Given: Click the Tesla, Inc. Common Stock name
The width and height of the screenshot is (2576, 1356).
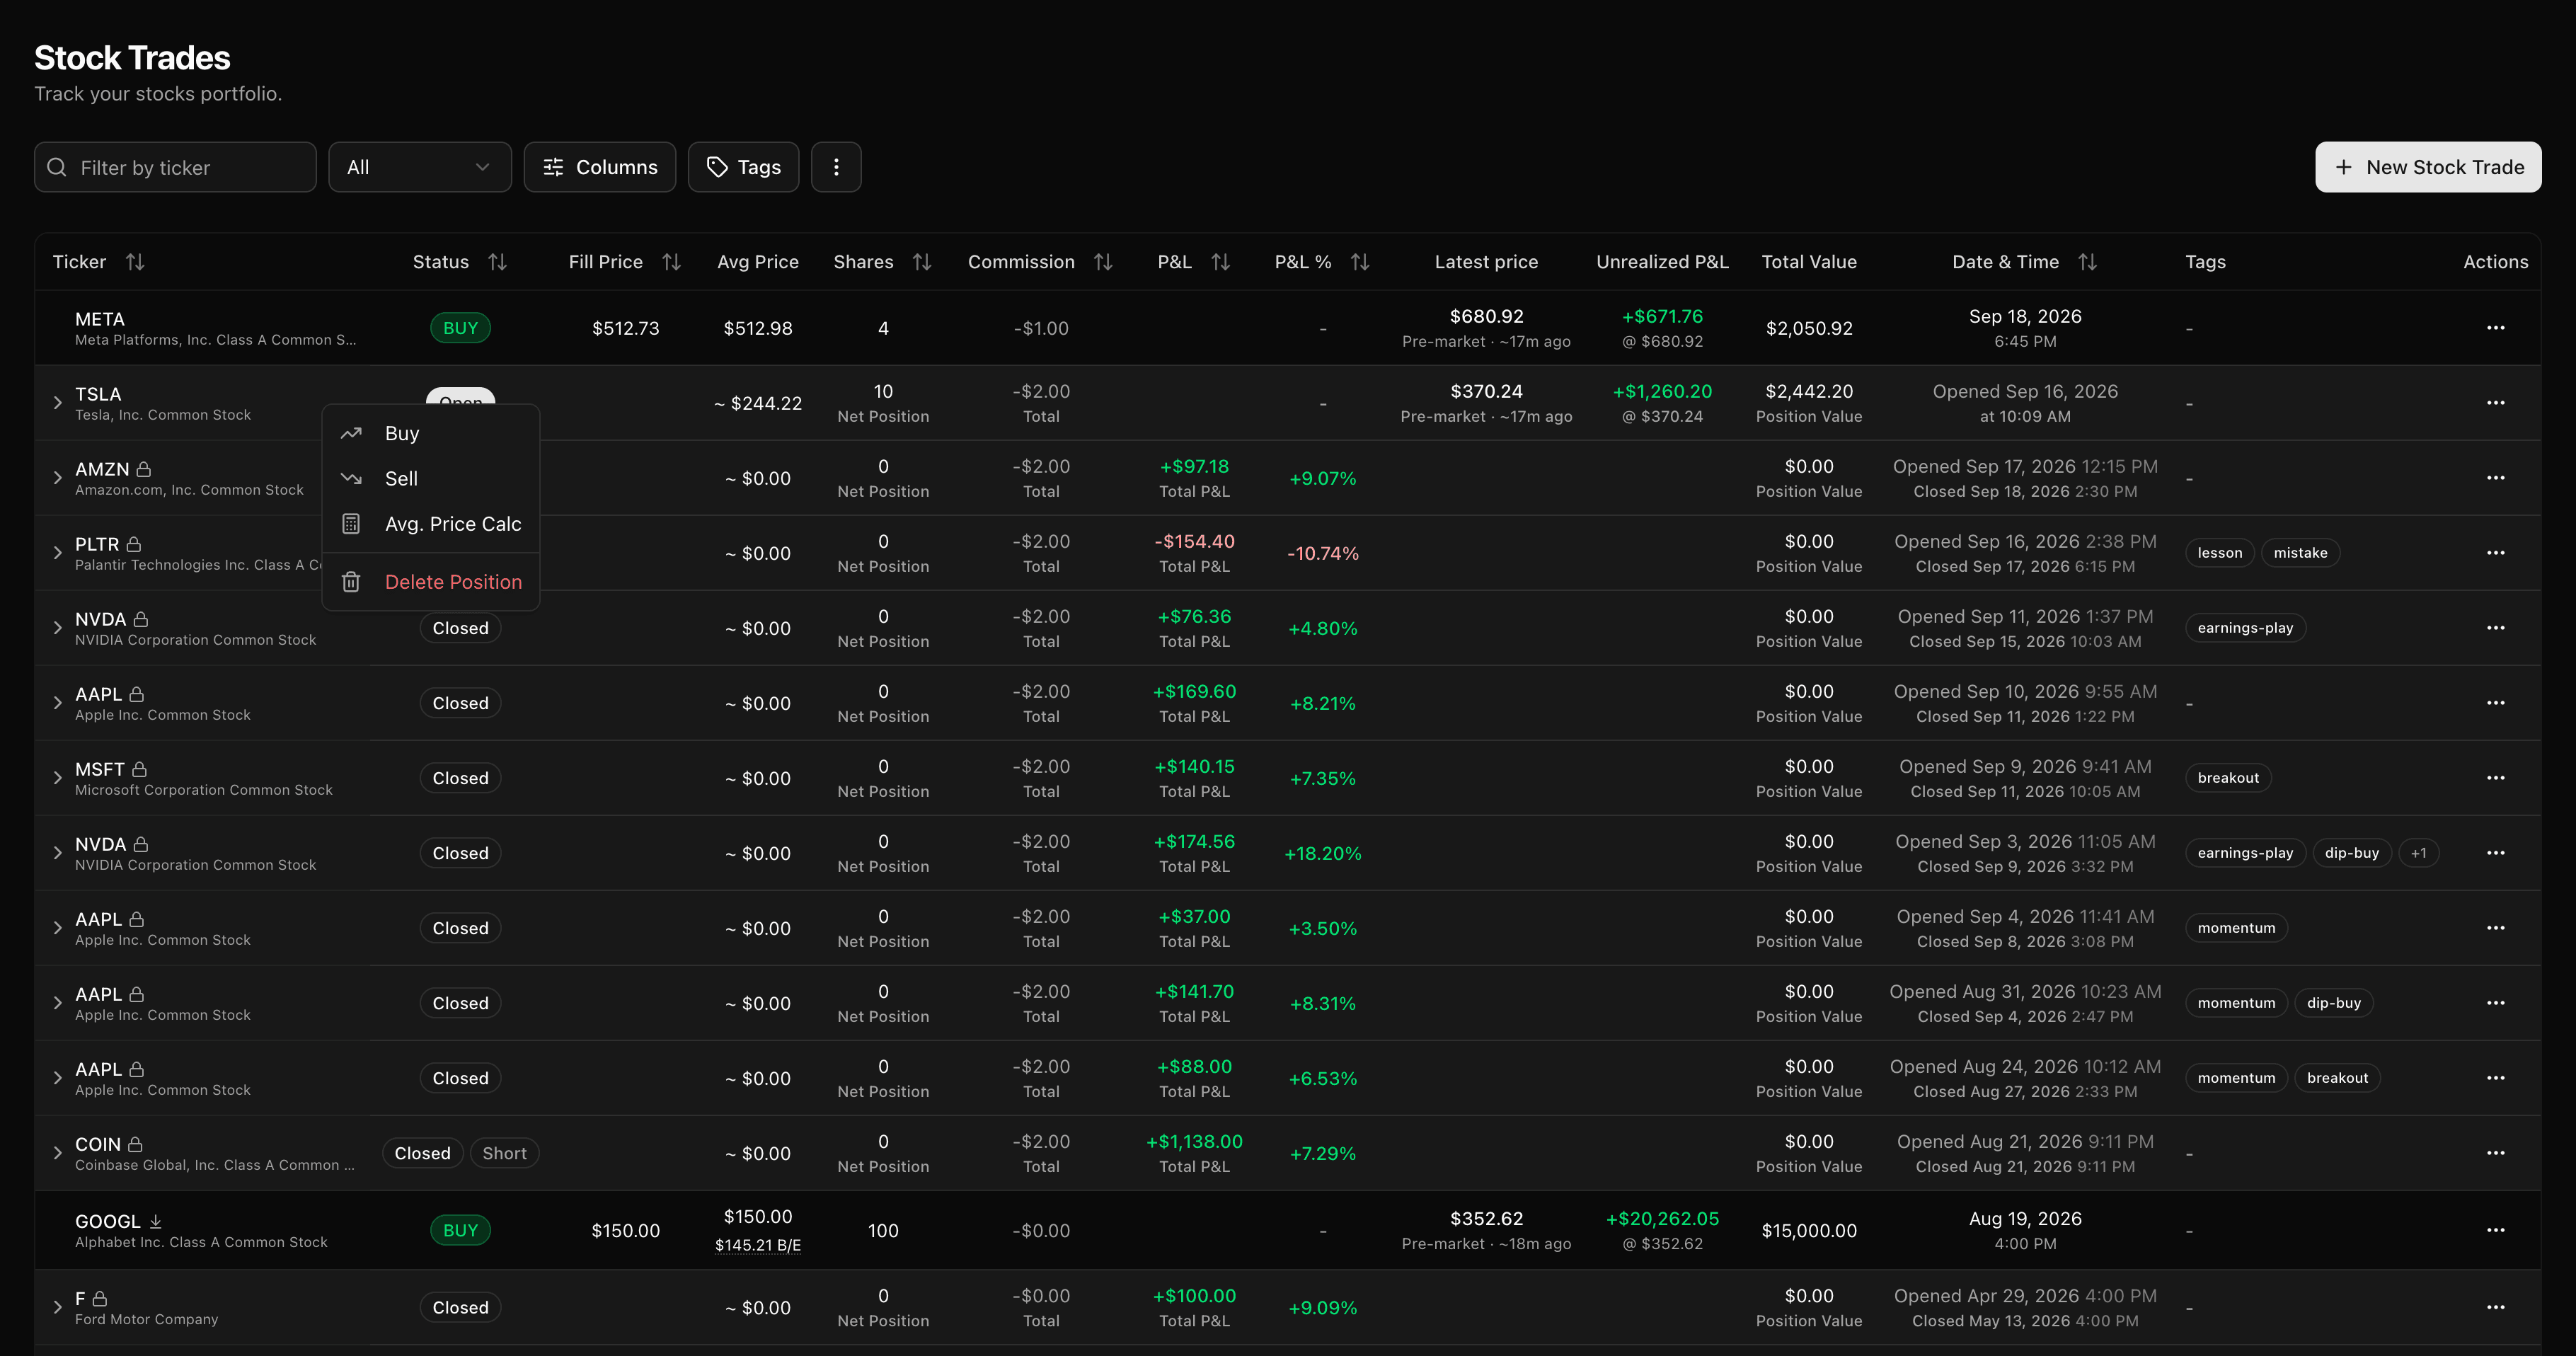Looking at the screenshot, I should (x=163, y=415).
